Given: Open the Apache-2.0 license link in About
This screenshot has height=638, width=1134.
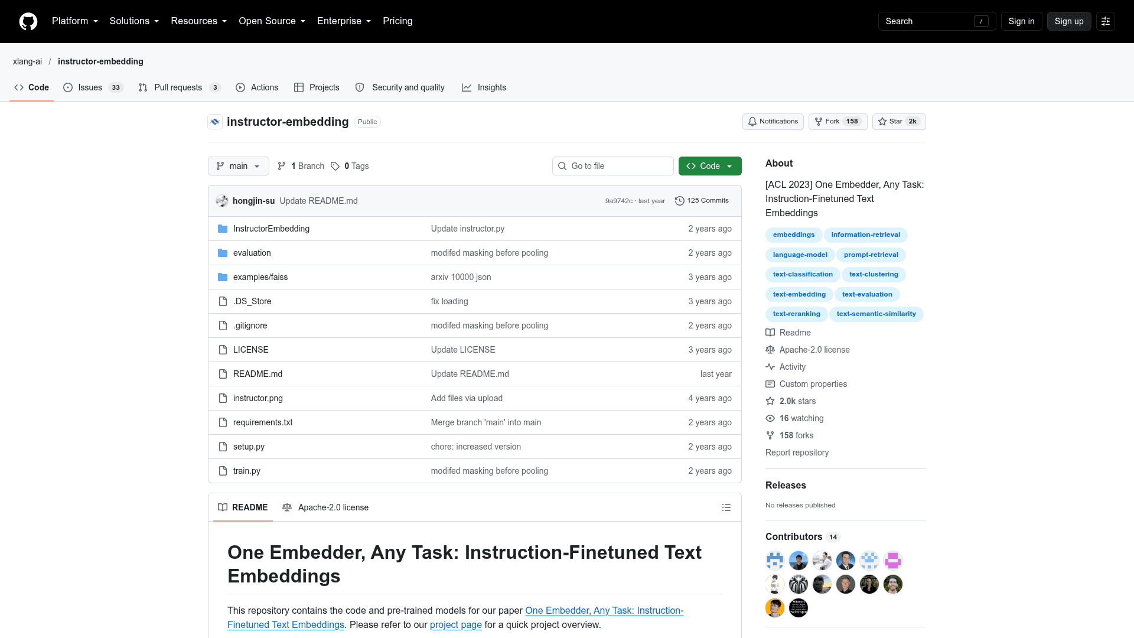Looking at the screenshot, I should coord(807,350).
